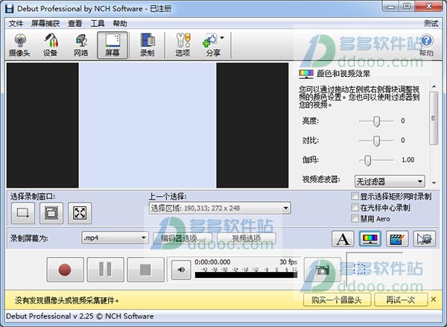Open the video watermark clapperboard icon
The image size is (447, 327).
pos(397,238)
